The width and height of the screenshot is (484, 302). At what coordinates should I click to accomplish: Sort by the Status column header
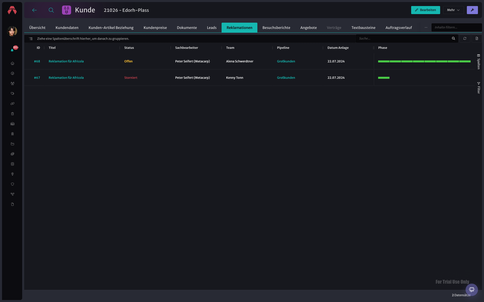(x=129, y=48)
